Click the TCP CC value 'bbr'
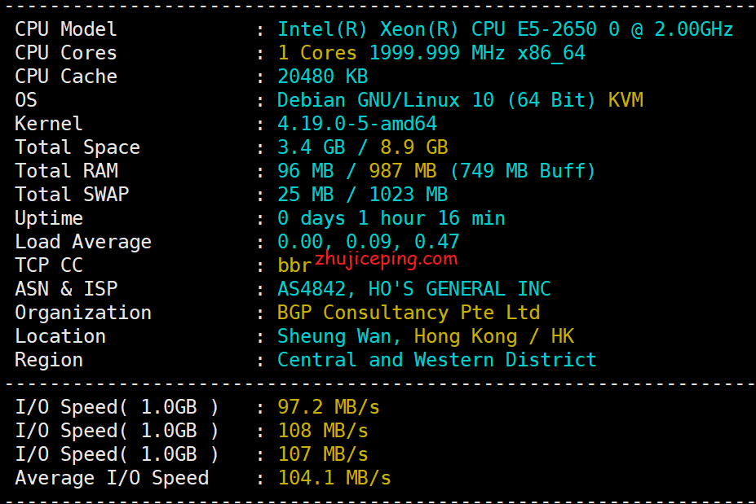Screen dimensions: 756x504 (294, 265)
